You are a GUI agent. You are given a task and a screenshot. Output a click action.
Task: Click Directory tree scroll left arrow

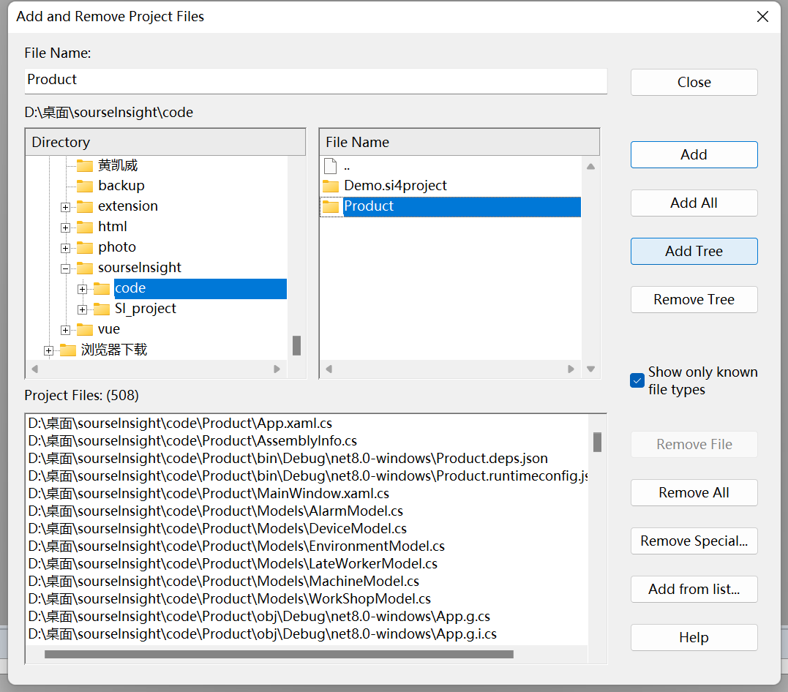(x=34, y=369)
